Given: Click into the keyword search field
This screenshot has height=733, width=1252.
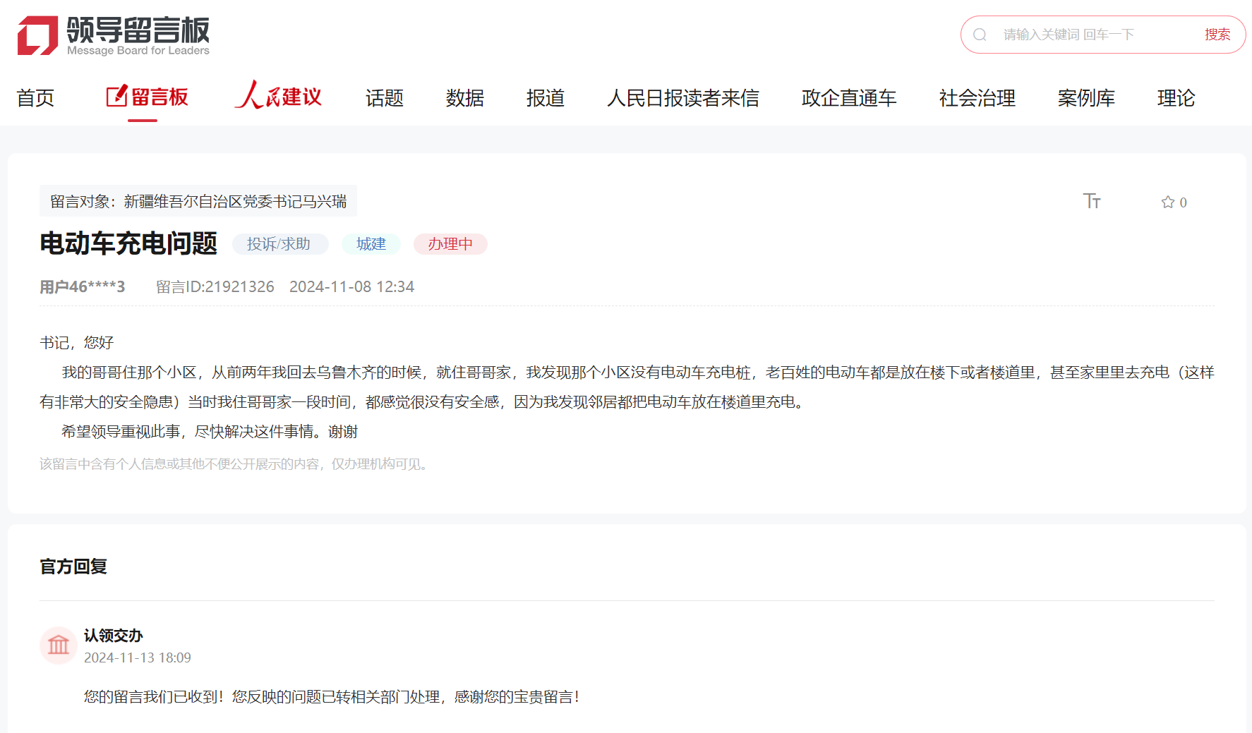Looking at the screenshot, I should click(x=1094, y=35).
